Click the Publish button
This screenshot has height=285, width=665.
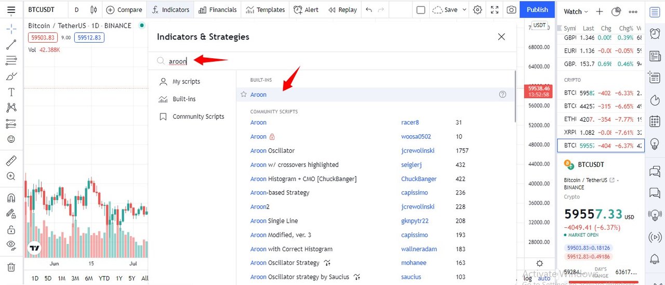[537, 10]
